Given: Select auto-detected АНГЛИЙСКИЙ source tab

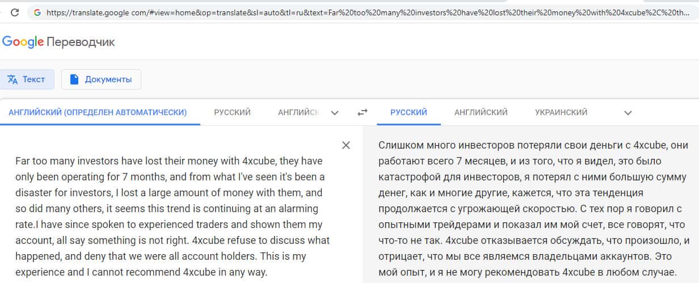Looking at the screenshot, I should pos(98,112).
